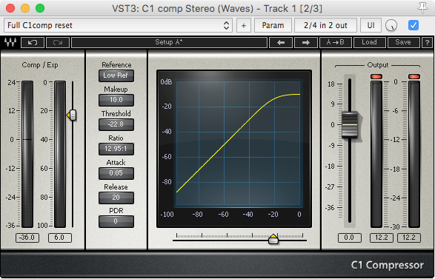Open the Full C1comp reset preset dropdown
435x279 pixels.
point(118,25)
